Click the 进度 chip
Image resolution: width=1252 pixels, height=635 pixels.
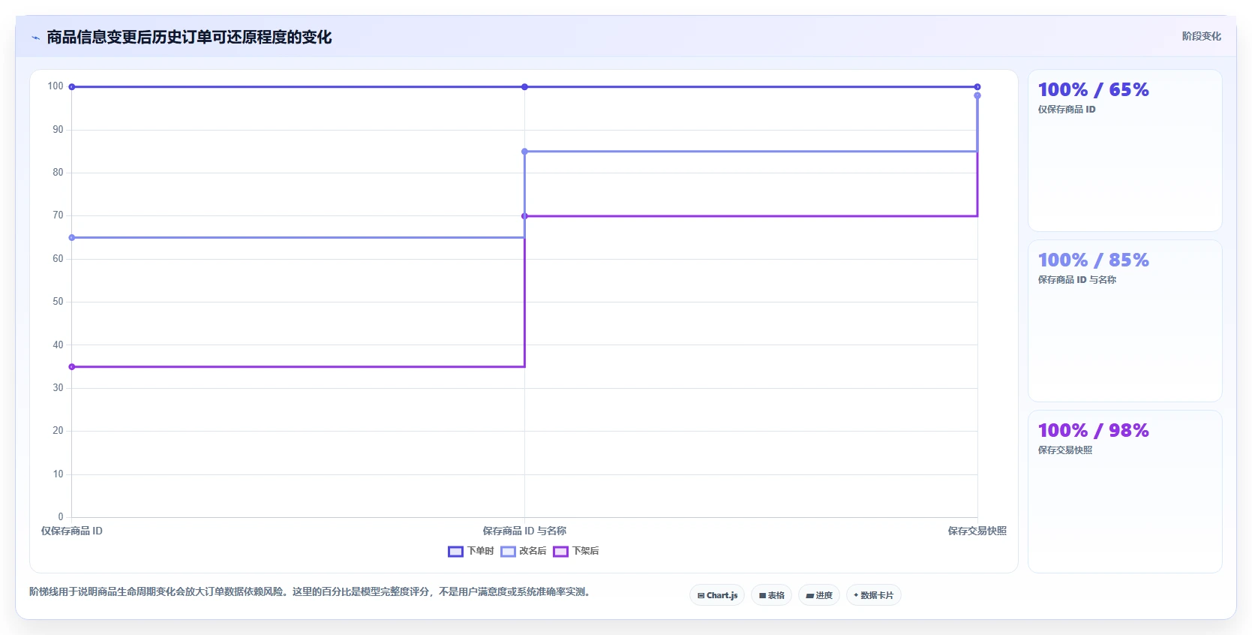click(x=819, y=595)
